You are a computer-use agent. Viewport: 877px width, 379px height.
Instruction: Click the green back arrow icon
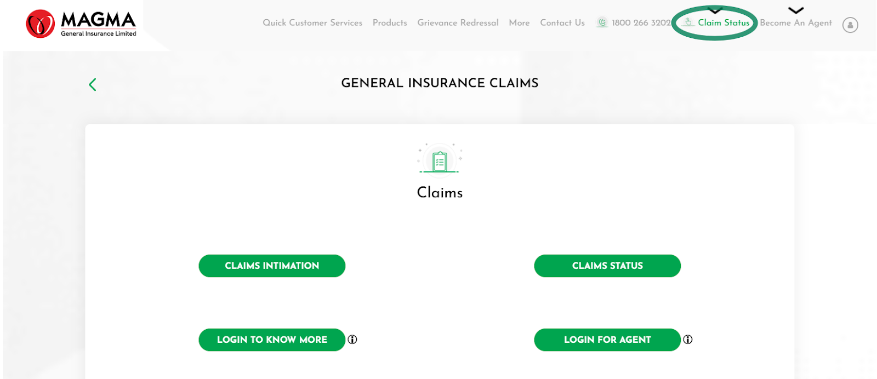point(92,84)
